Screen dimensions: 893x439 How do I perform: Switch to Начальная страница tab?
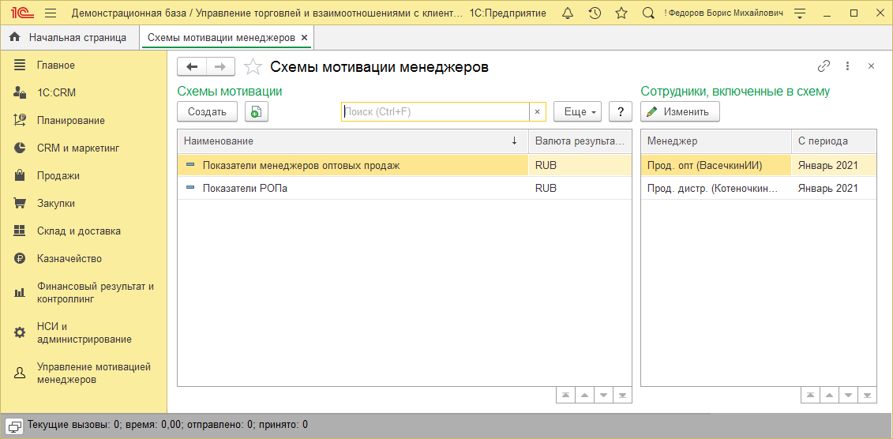pyautogui.click(x=69, y=38)
